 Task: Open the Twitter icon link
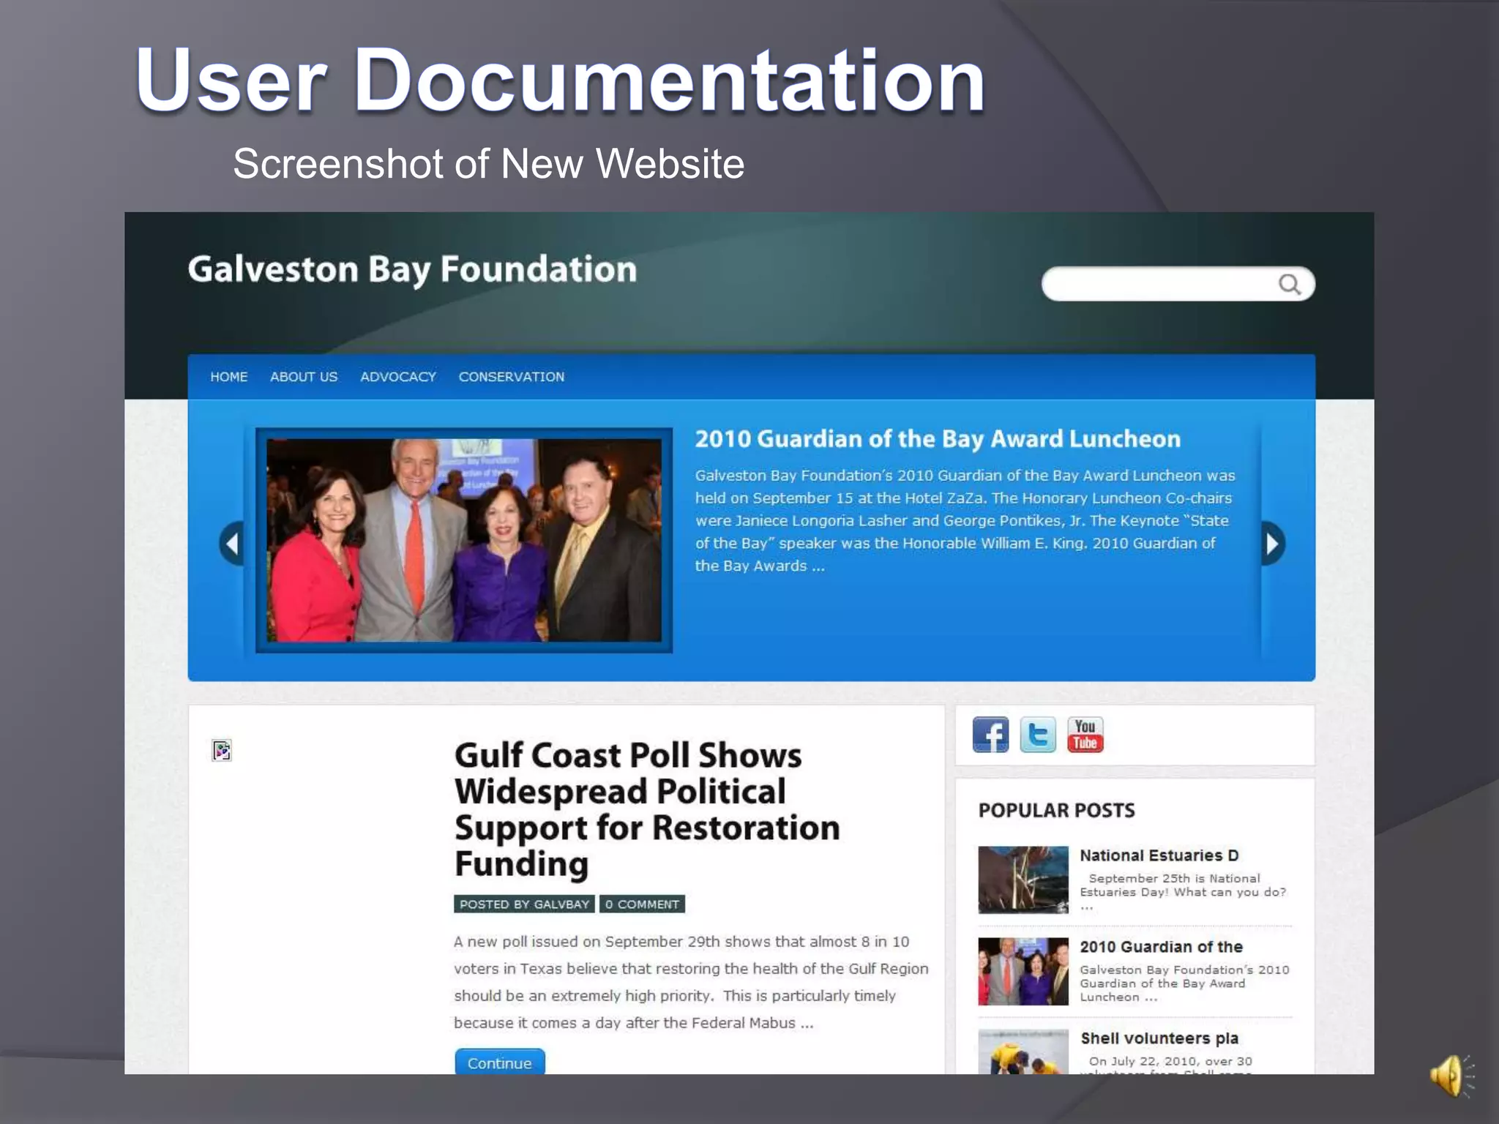[1038, 735]
